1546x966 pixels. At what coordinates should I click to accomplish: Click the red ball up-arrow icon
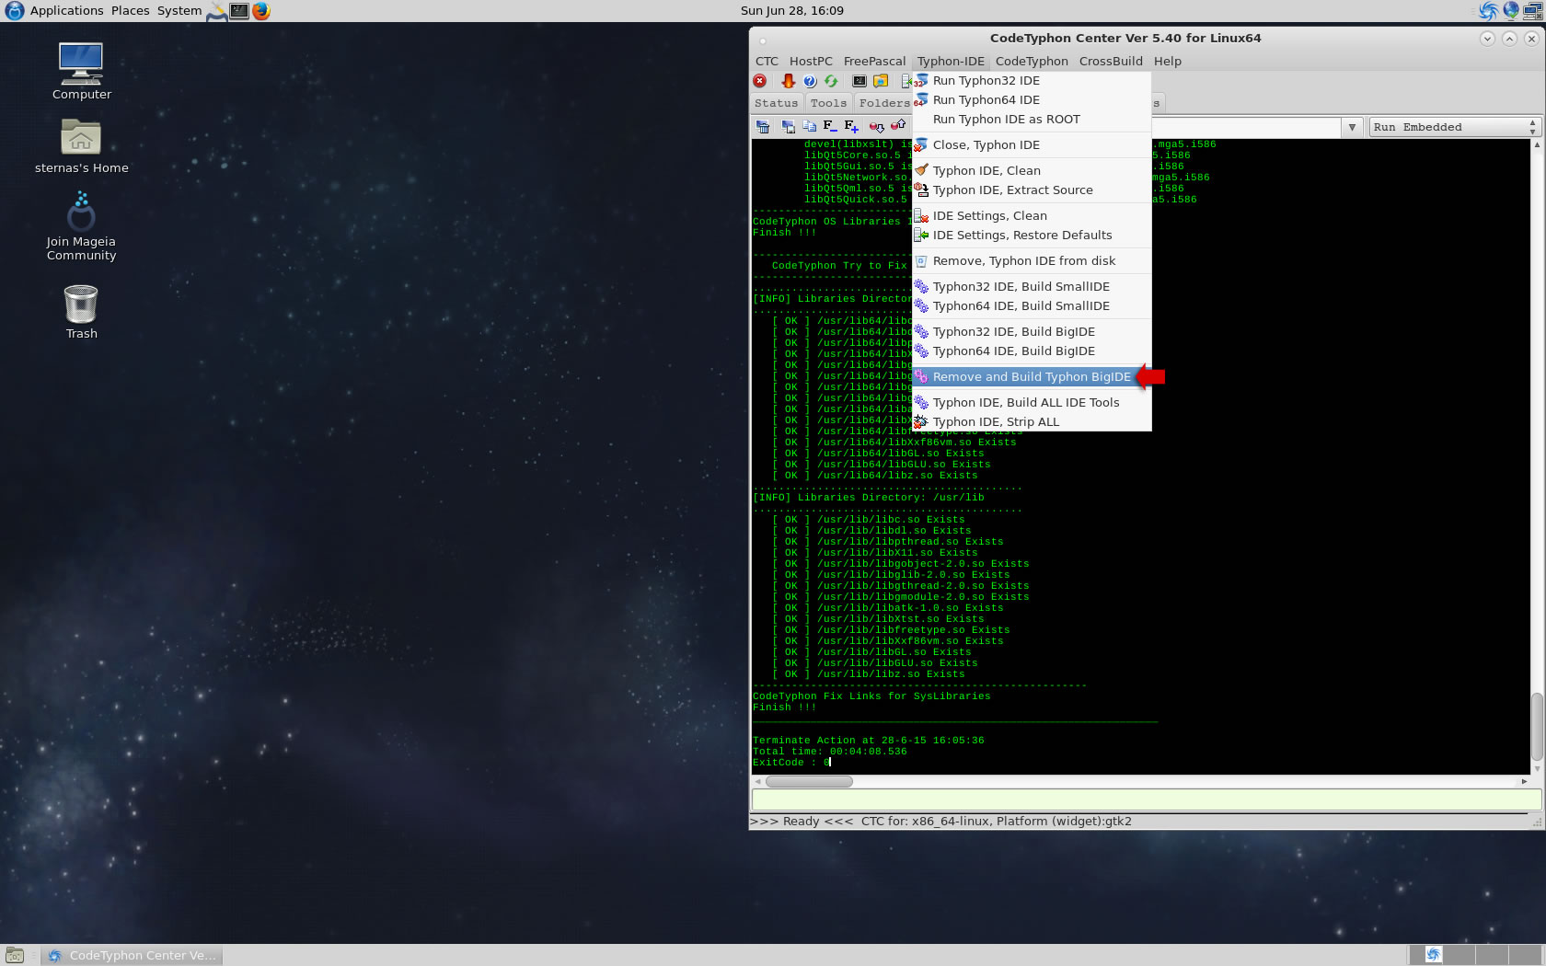click(x=898, y=126)
